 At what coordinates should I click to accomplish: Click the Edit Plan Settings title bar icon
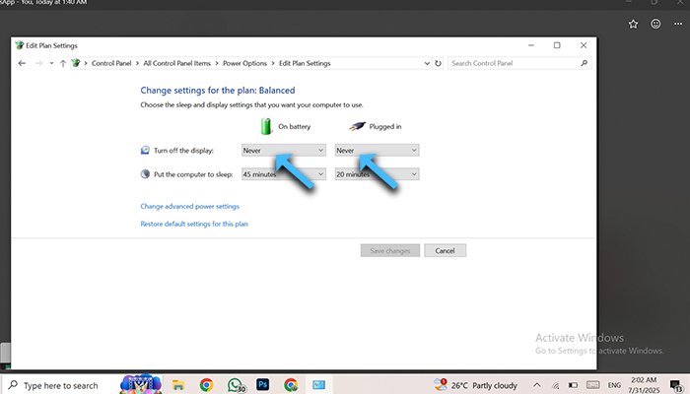[19, 45]
